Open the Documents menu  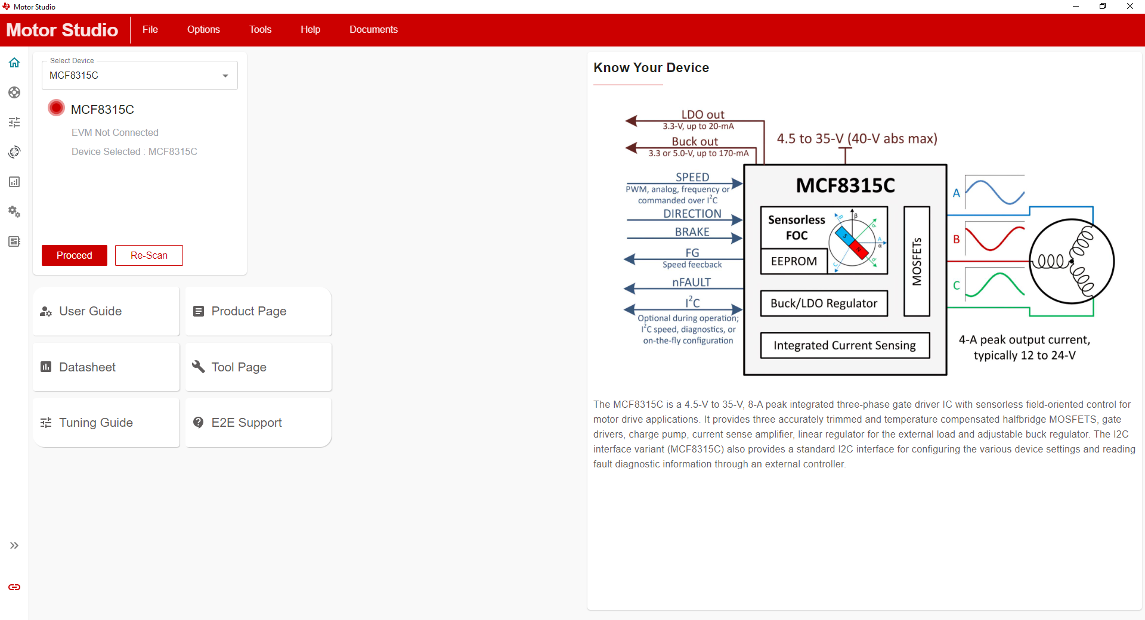(x=373, y=30)
